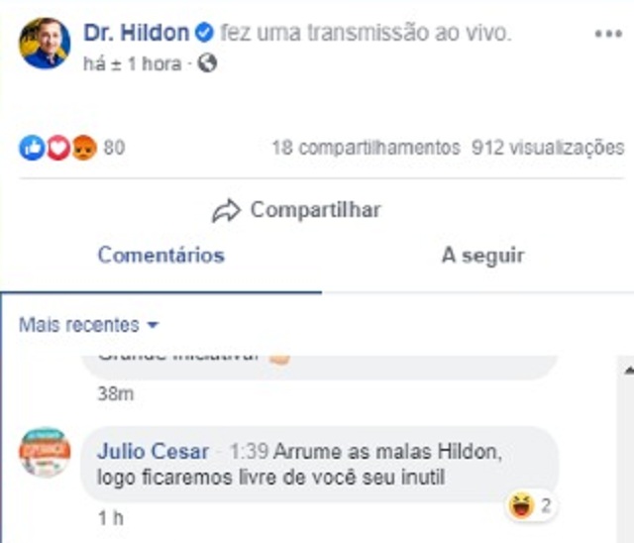Jump to the 1:39 video timestamp
This screenshot has width=634, height=543.
(249, 451)
